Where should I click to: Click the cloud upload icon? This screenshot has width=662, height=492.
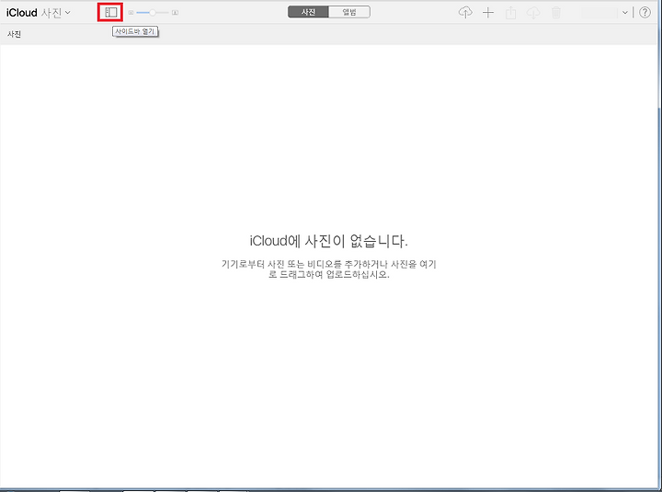coord(465,13)
